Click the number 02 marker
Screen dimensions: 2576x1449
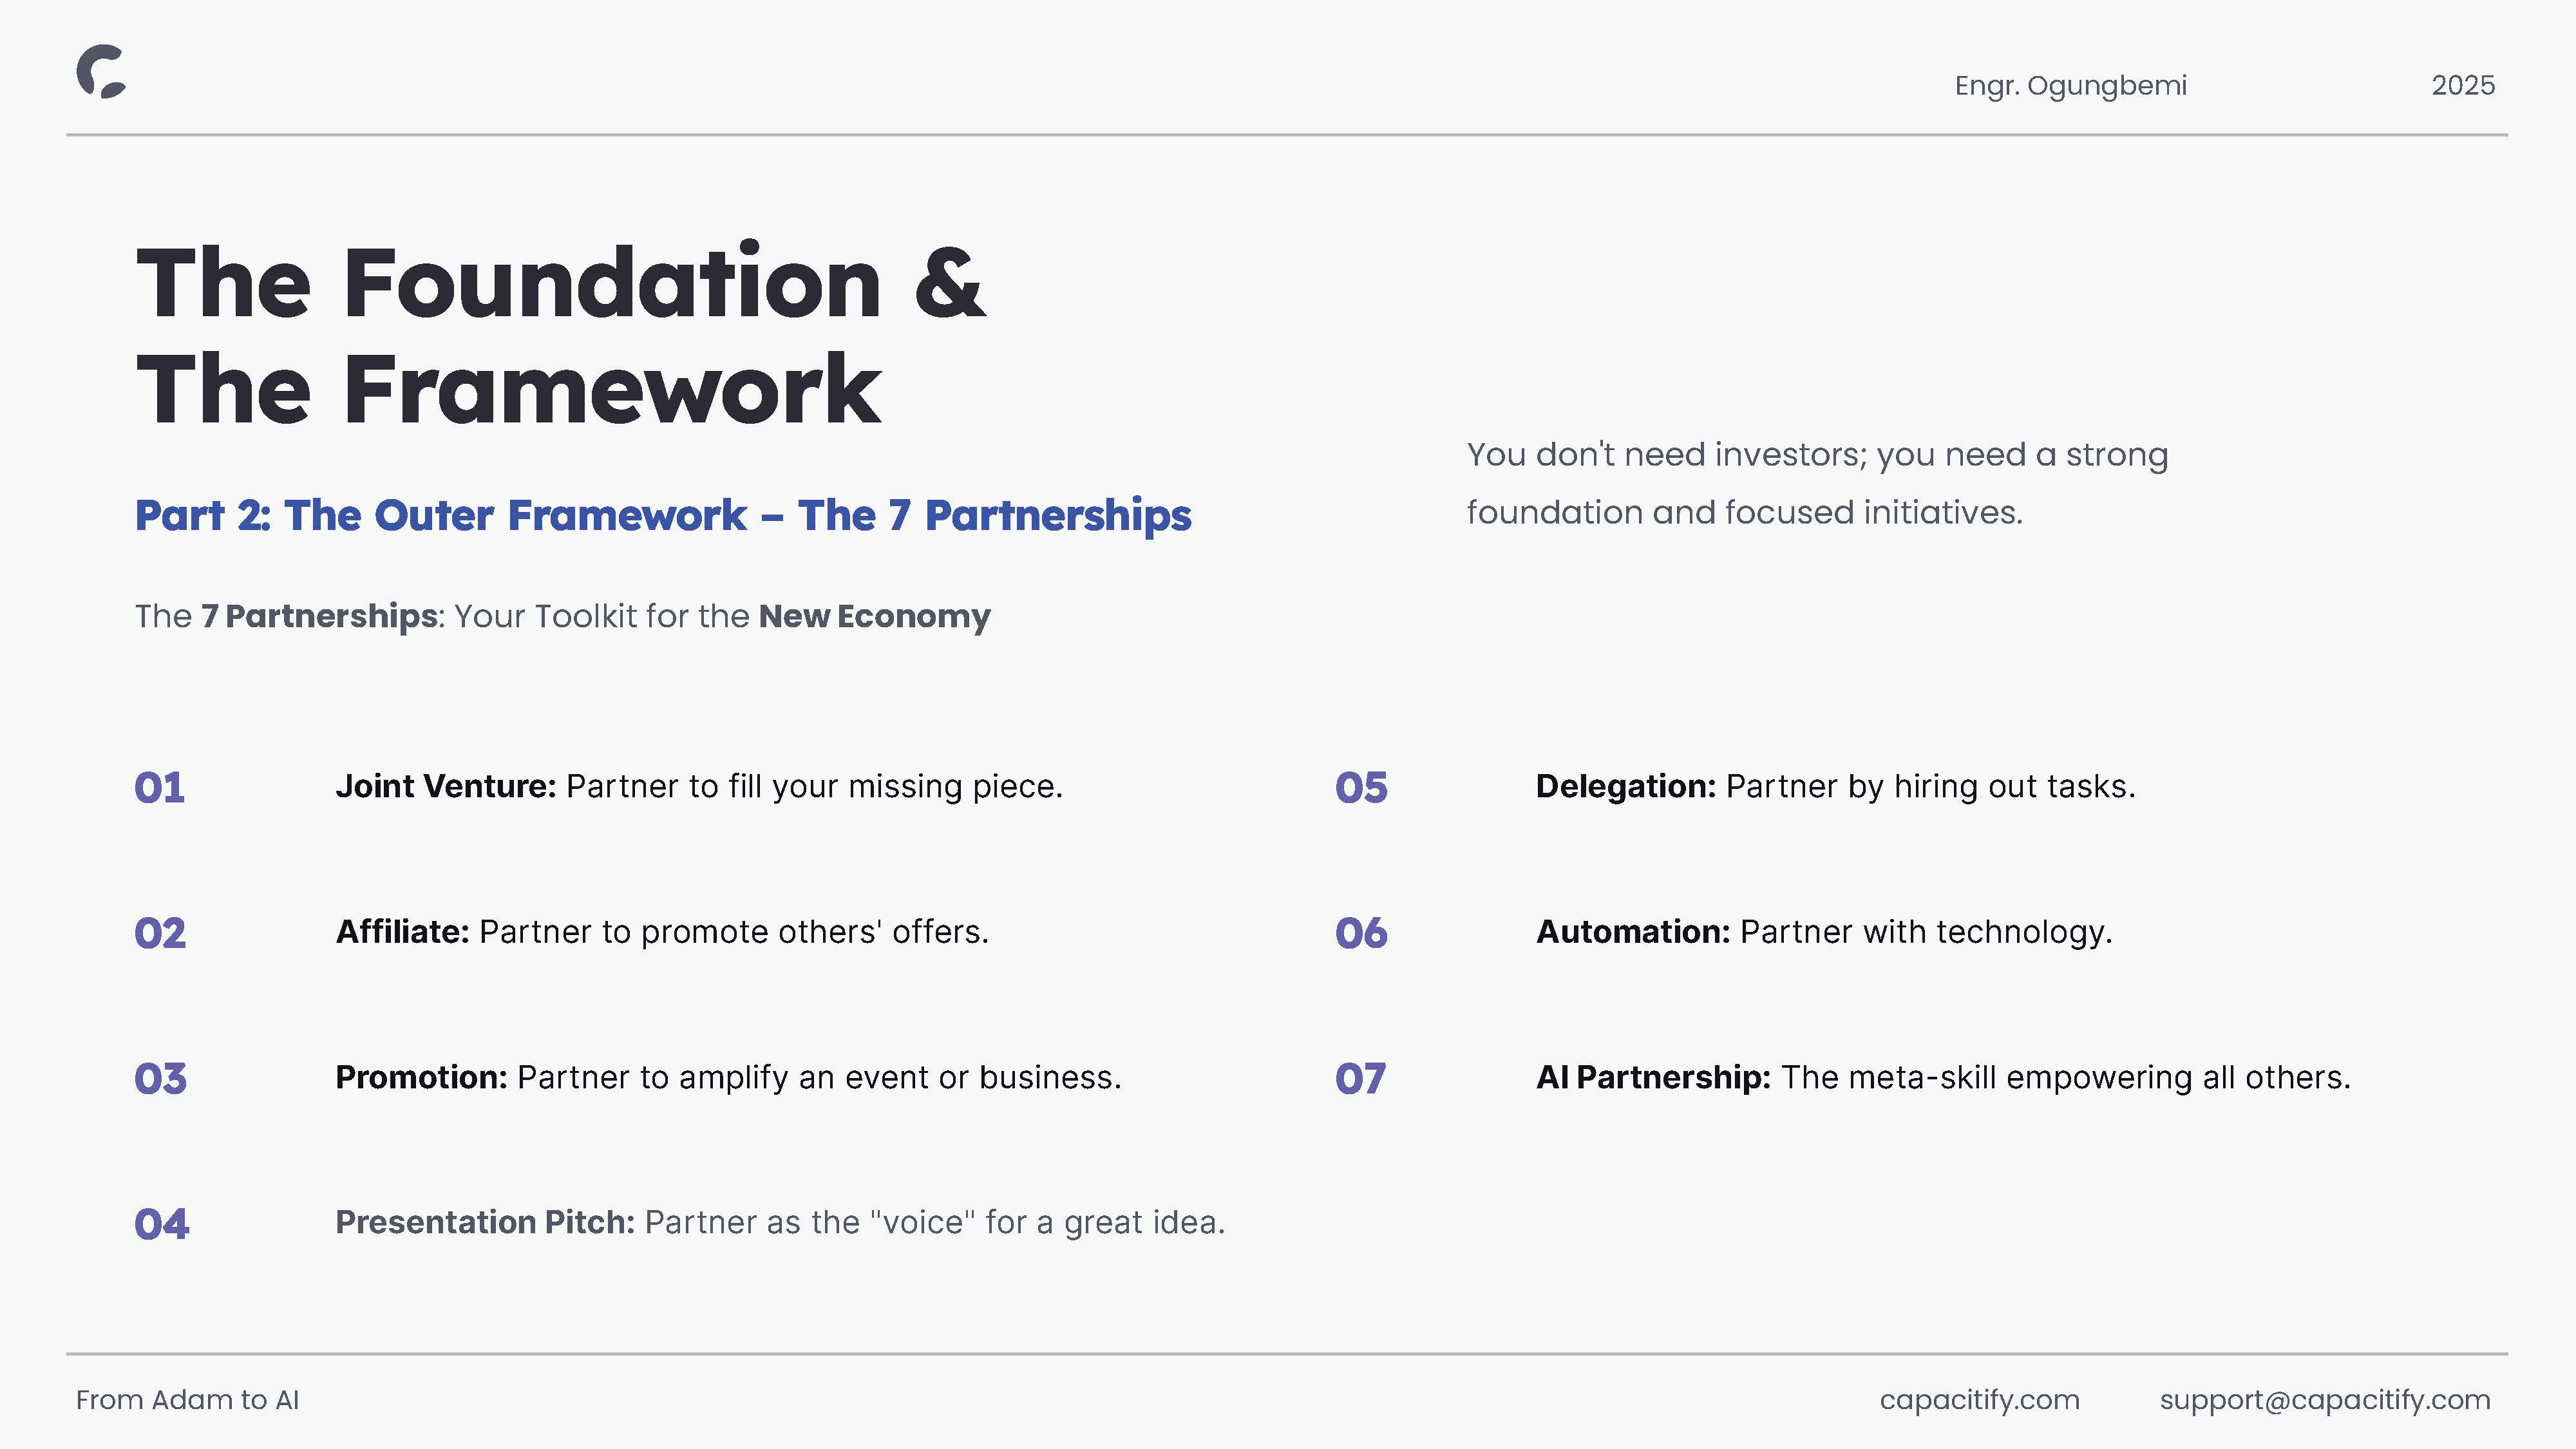point(160,934)
